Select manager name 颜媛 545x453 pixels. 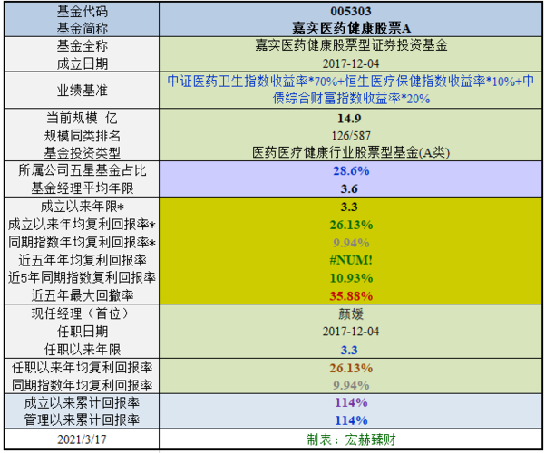point(351,314)
